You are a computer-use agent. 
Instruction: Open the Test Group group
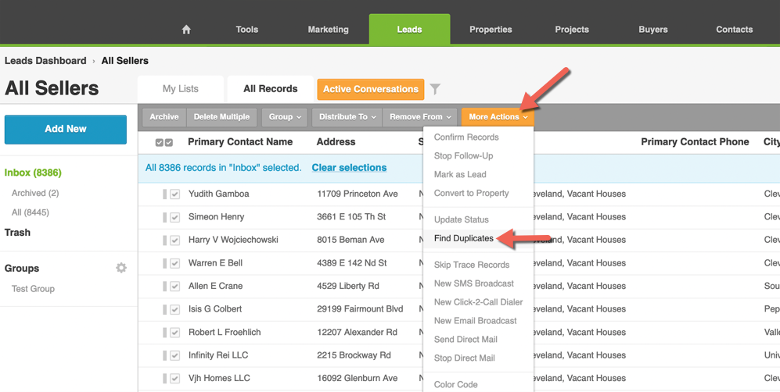34,289
